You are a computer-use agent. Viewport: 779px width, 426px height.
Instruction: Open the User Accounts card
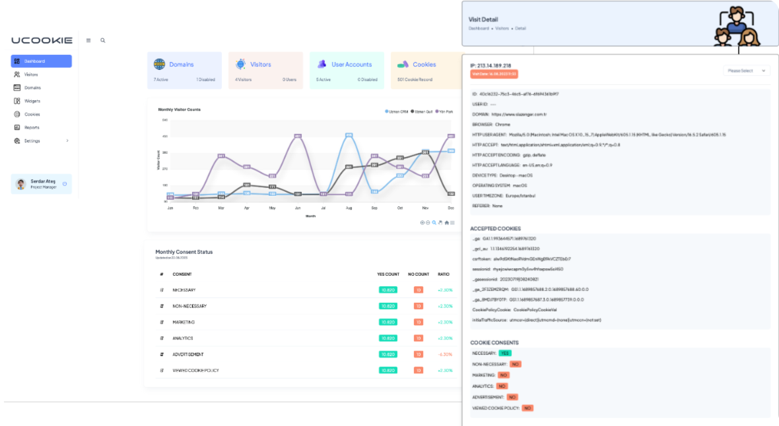tap(347, 70)
